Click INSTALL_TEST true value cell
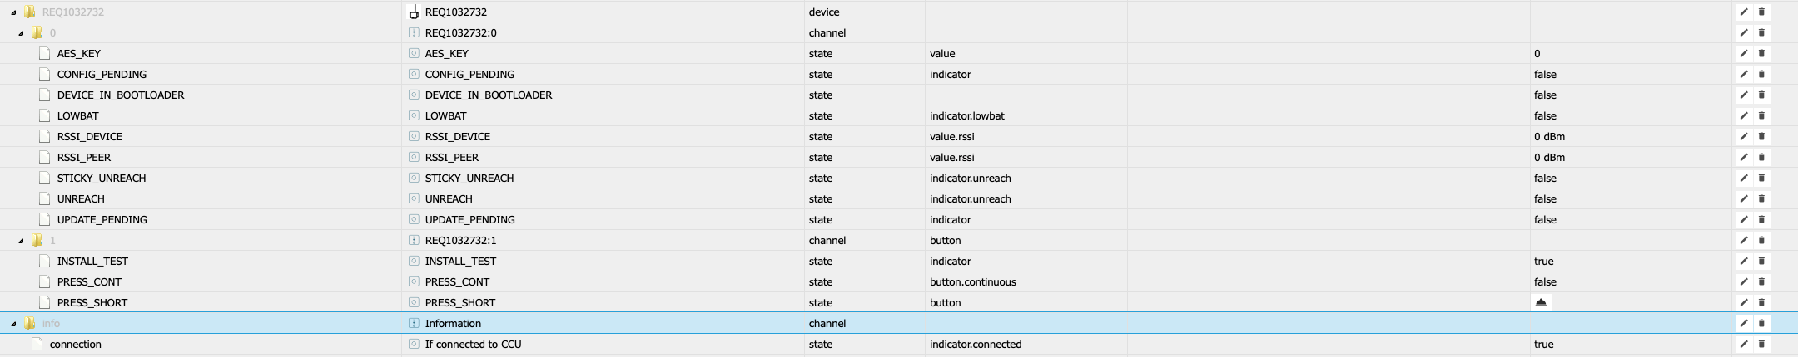The height and width of the screenshot is (357, 1798). pyautogui.click(x=1543, y=262)
